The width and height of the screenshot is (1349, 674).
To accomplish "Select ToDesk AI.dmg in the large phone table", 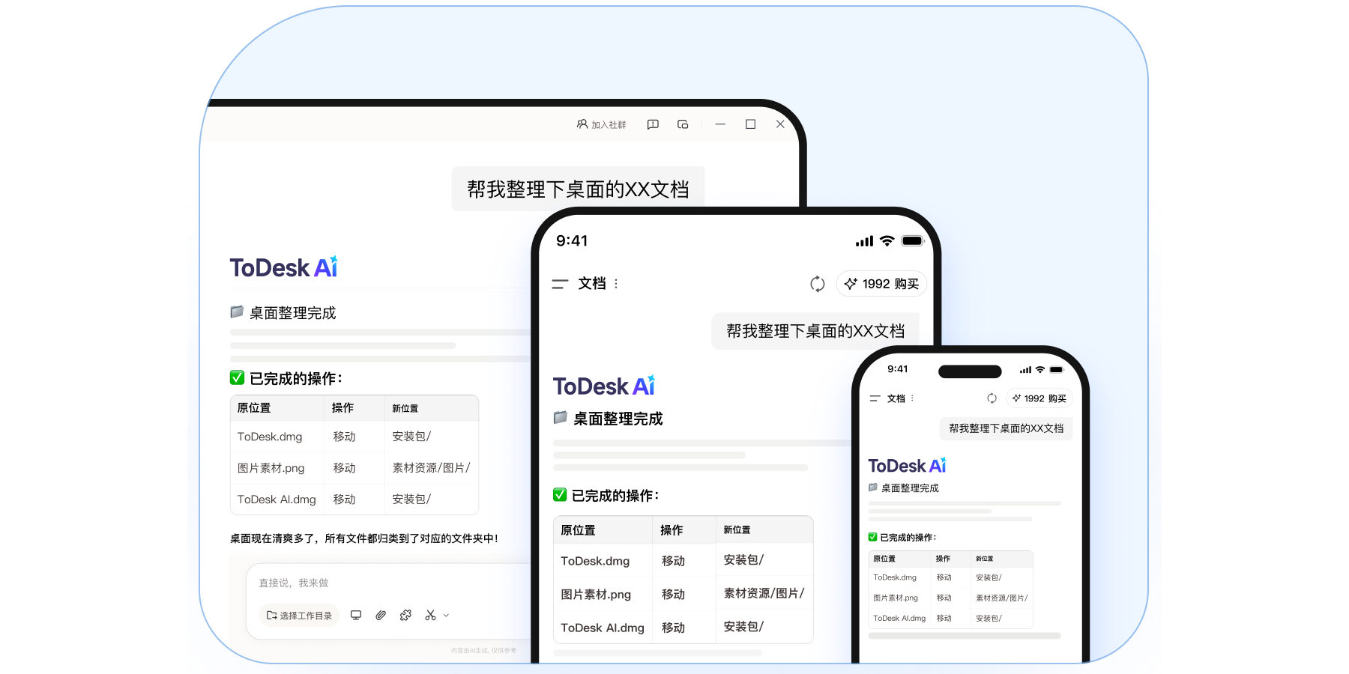I will pyautogui.click(x=603, y=628).
